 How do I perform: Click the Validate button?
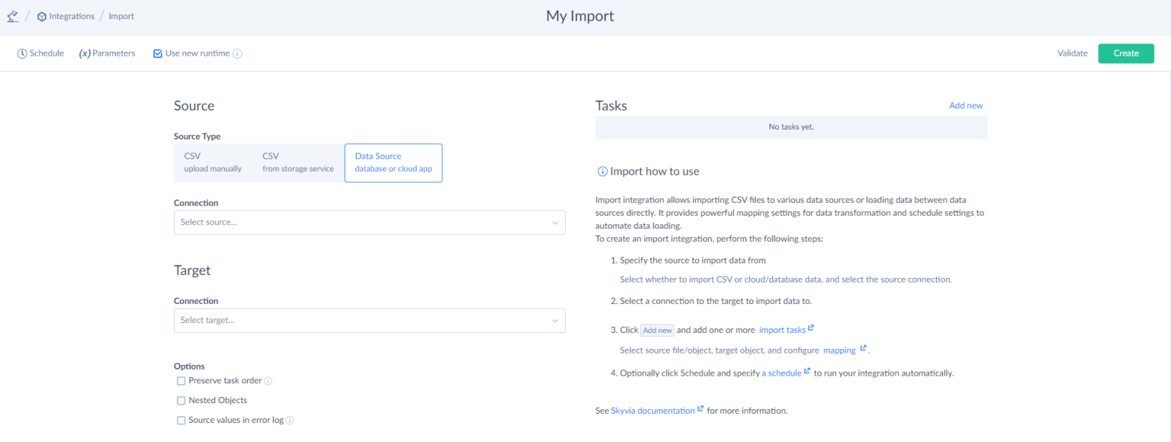pyautogui.click(x=1072, y=53)
